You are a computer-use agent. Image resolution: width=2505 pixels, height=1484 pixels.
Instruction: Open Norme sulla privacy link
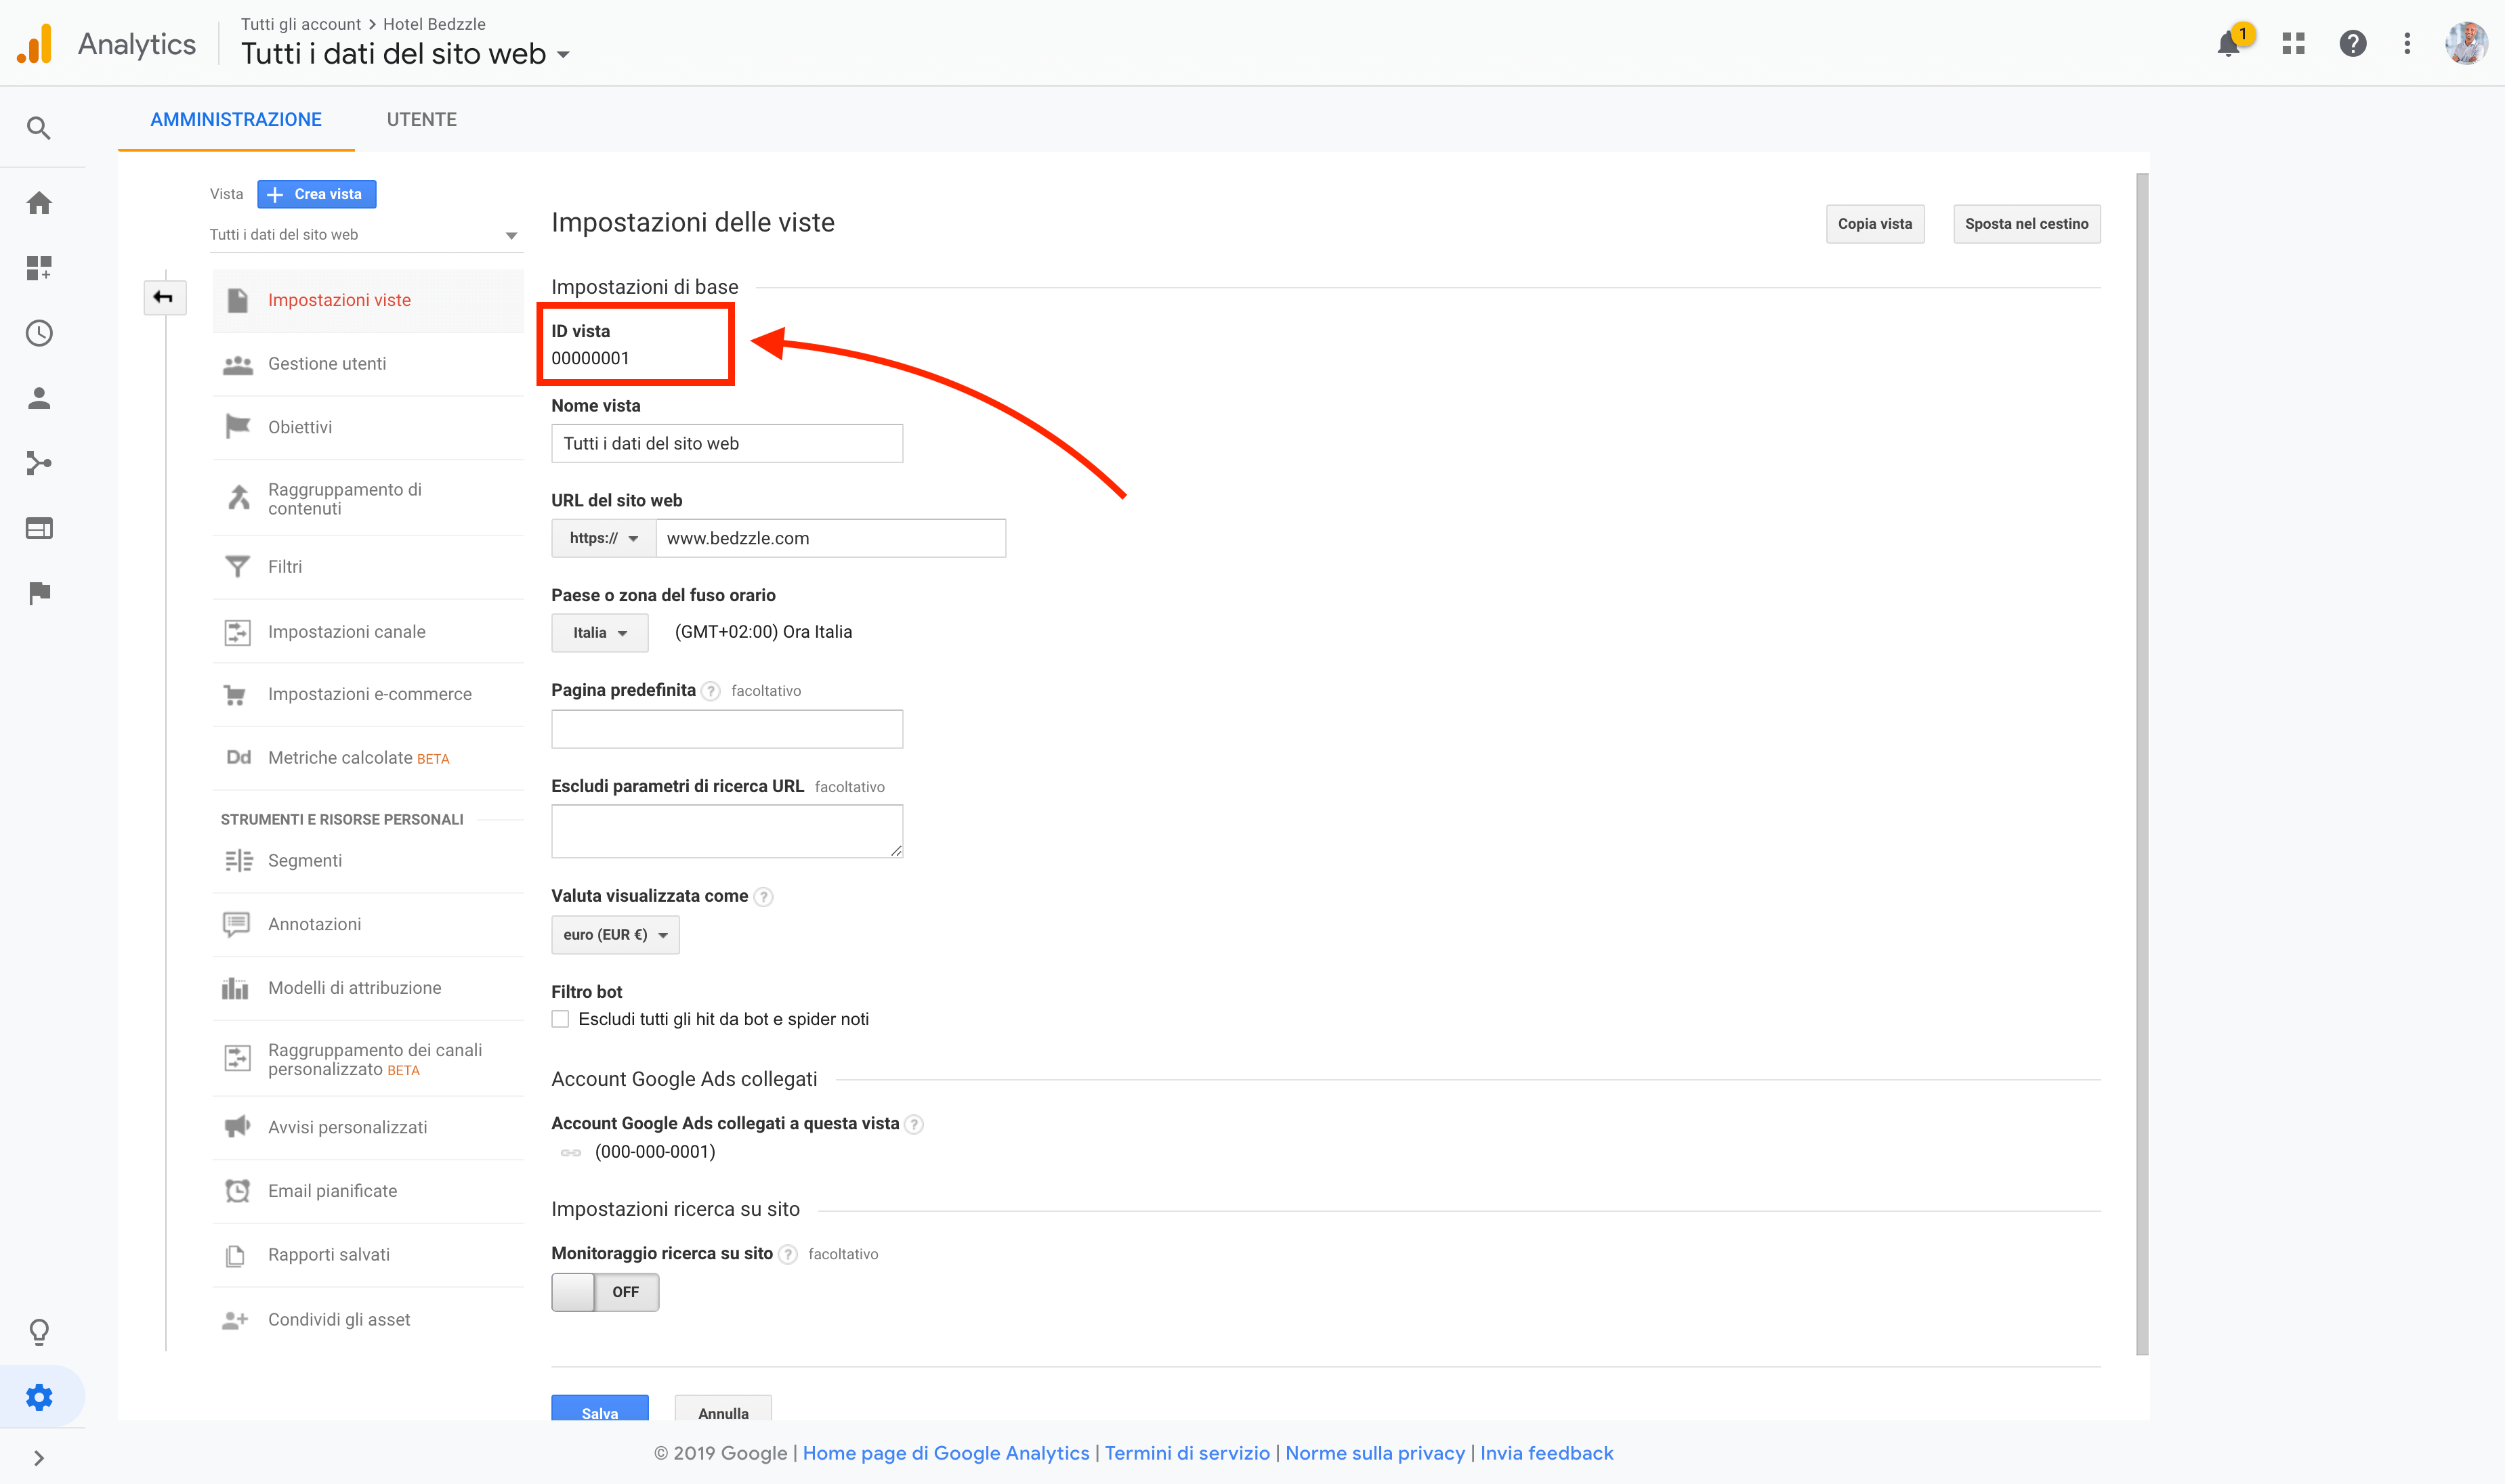1374,1453
